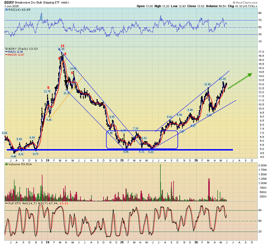Click the 8.66 price label

coord(169,117)
